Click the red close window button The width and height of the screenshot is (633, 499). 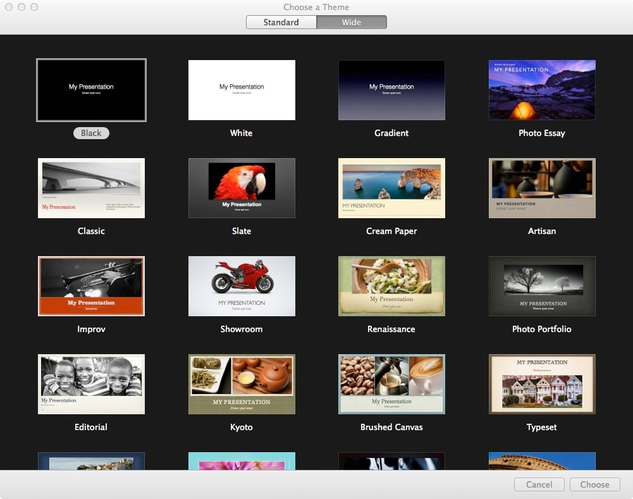pos(9,7)
